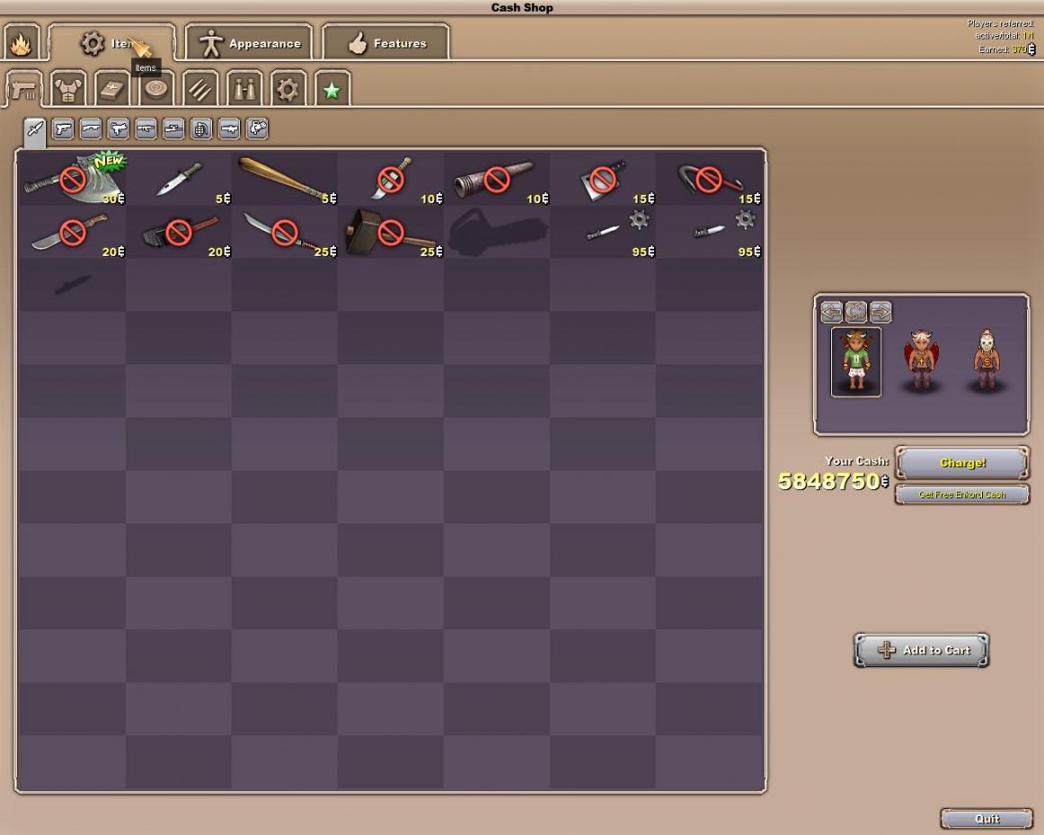Open the medkit book category icon
This screenshot has height=835, width=1044.
[112, 89]
